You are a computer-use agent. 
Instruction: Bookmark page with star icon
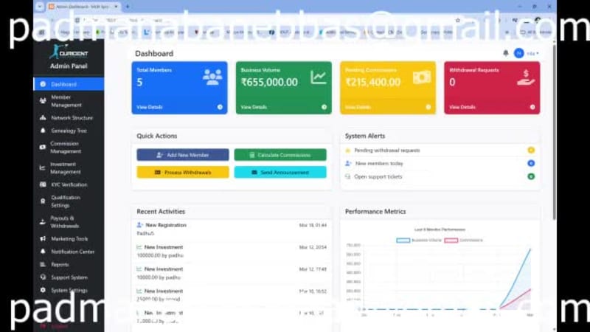(x=457, y=21)
